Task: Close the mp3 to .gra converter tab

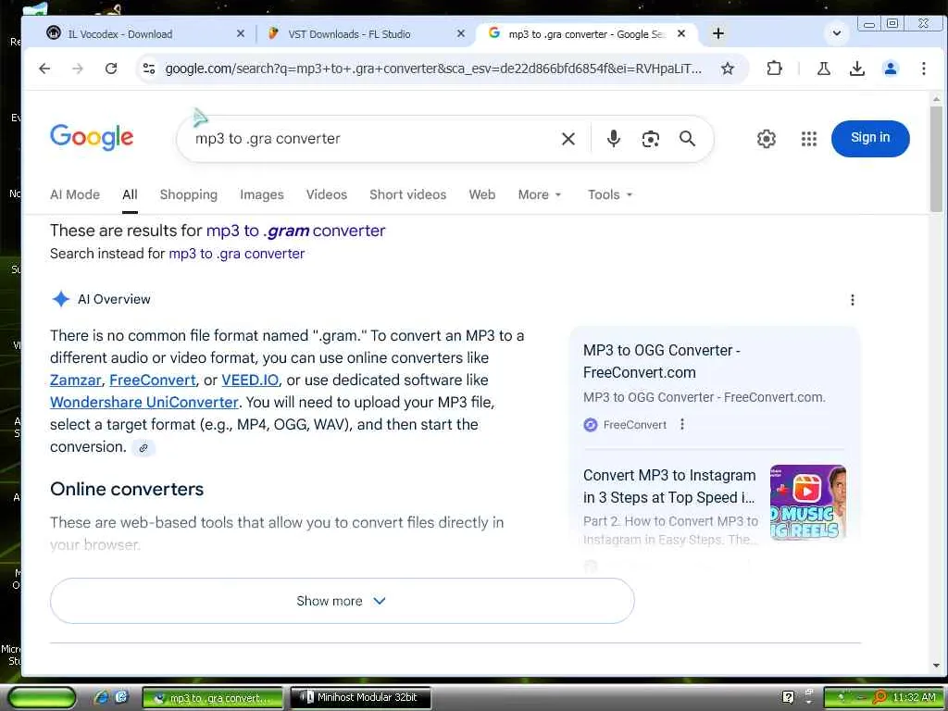Action: [681, 34]
